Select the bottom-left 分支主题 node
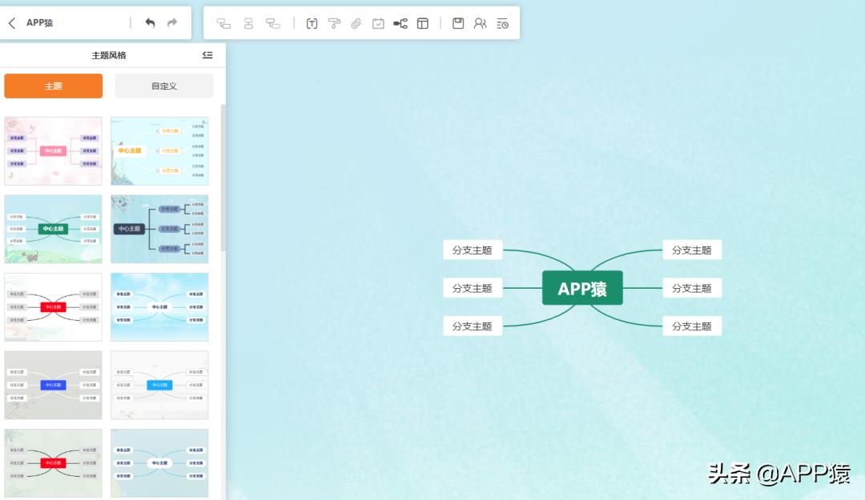865x500 pixels. click(x=473, y=326)
